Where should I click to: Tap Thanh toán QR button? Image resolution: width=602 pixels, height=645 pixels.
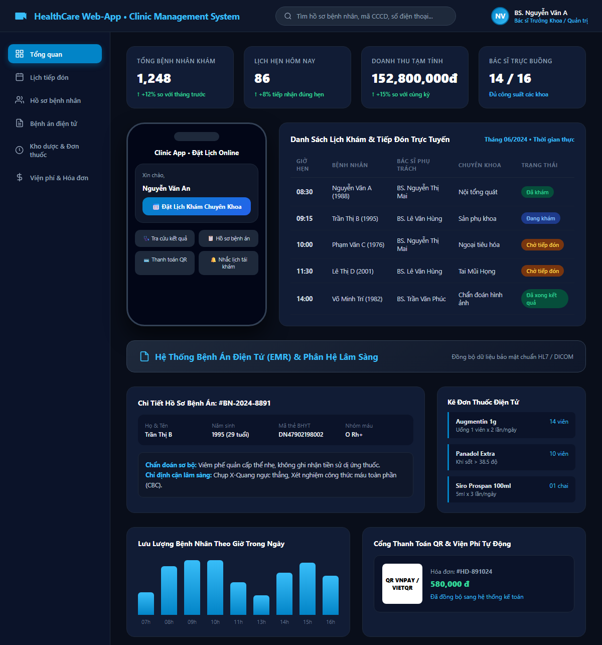pos(165,263)
